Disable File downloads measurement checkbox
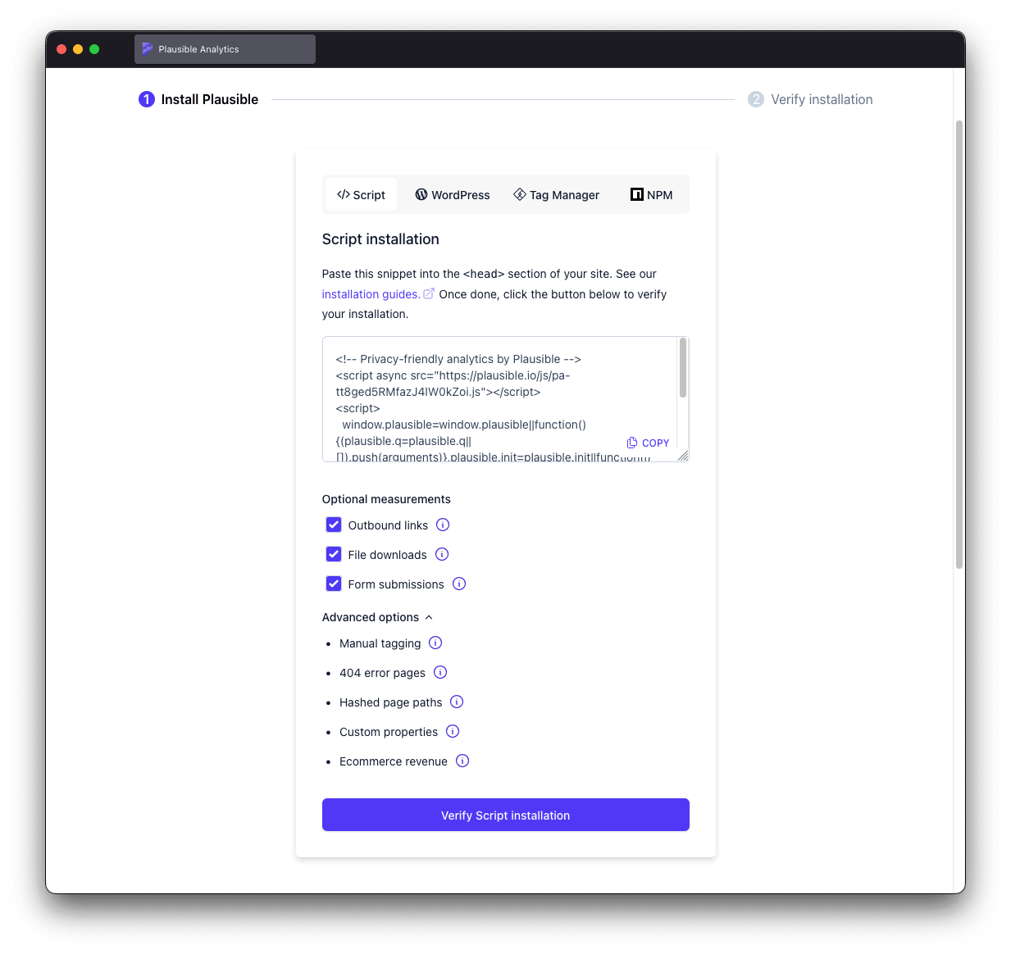Image resolution: width=1011 pixels, height=954 pixels. tap(334, 554)
